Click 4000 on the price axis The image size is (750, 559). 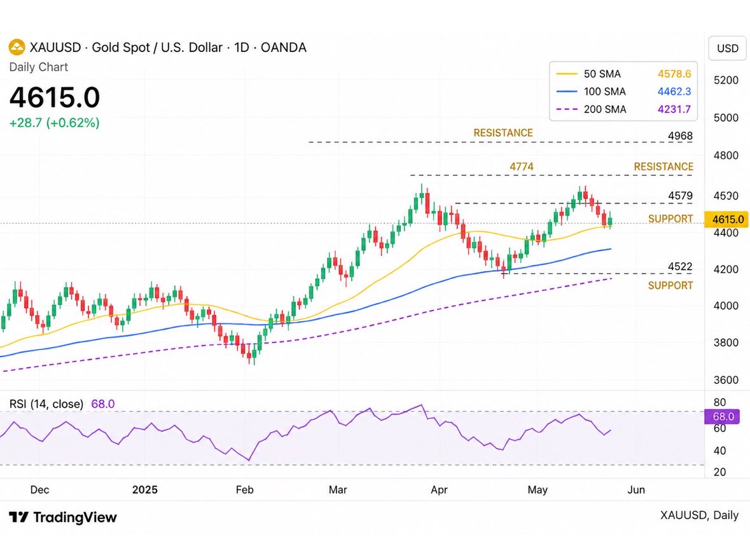click(x=726, y=306)
